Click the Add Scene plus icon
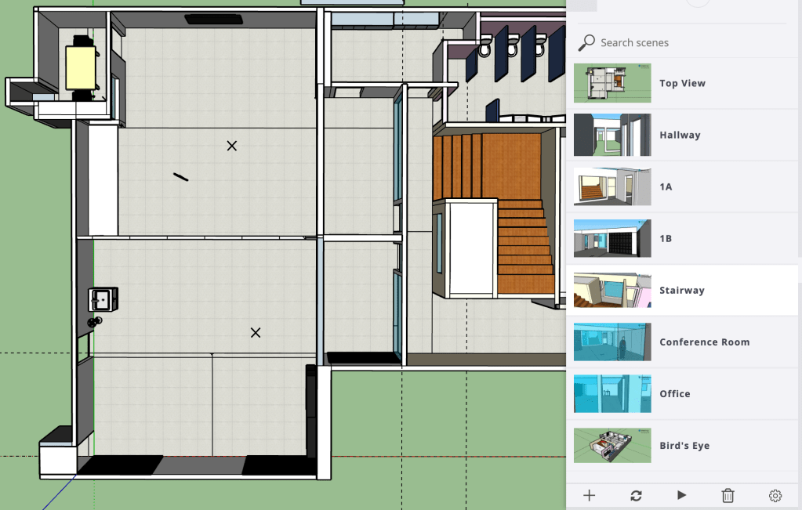Image resolution: width=802 pixels, height=510 pixels. pyautogui.click(x=590, y=495)
